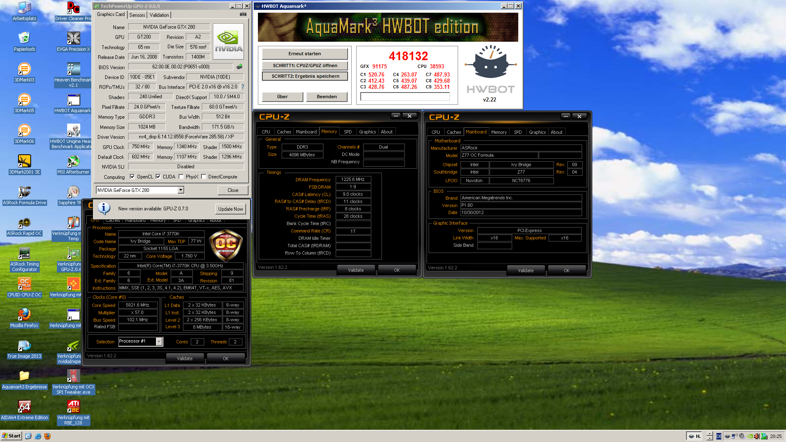Launch the HWBOT Aquamark desktop icon
786x442 pixels.
(x=73, y=103)
